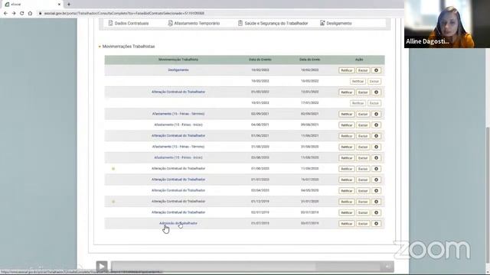Open the Desligamento movement link
490x275 pixels.
[x=178, y=70]
